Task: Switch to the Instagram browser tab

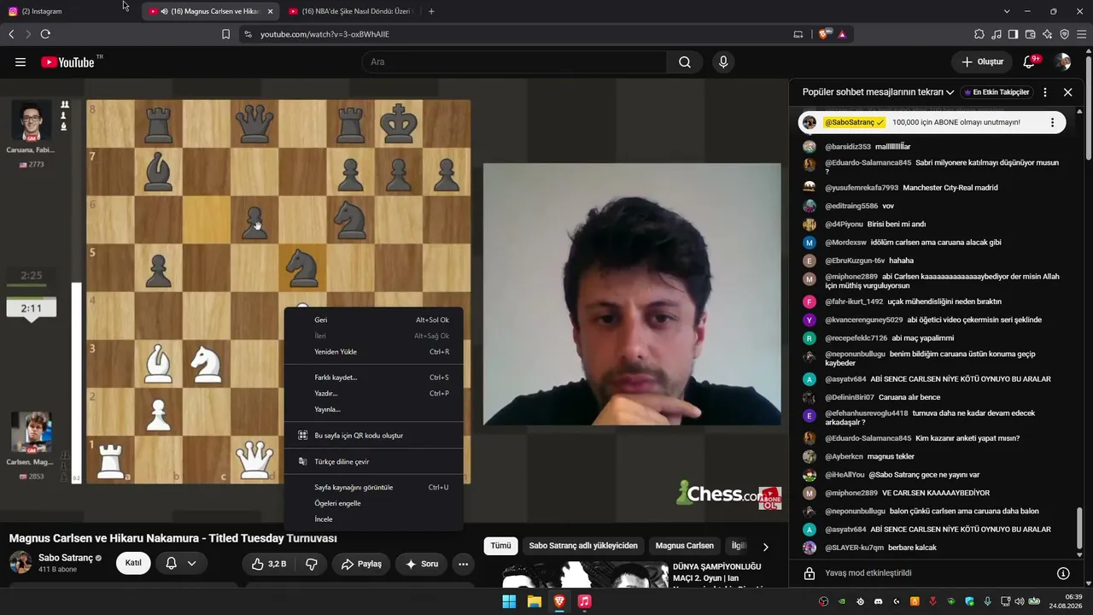Action: click(x=67, y=11)
